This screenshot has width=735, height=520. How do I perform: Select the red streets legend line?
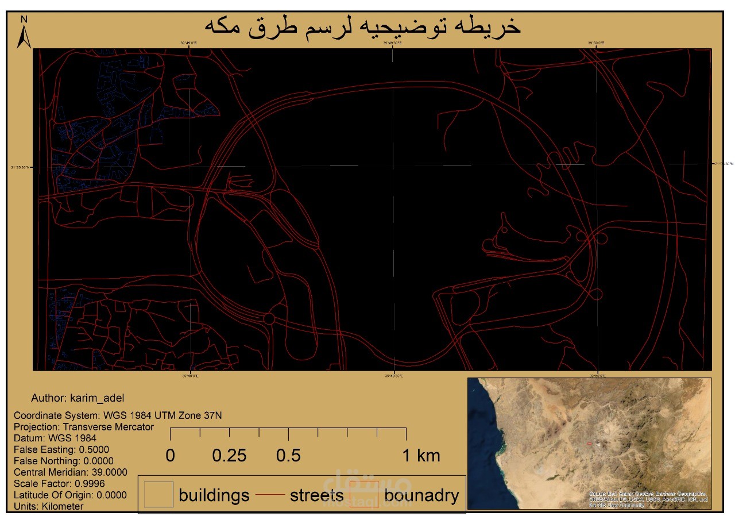pos(269,495)
